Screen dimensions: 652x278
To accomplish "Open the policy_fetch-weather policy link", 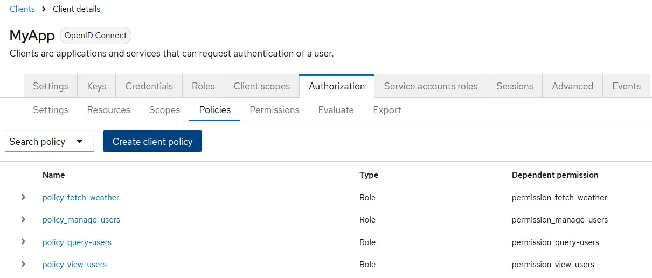I will [81, 198].
